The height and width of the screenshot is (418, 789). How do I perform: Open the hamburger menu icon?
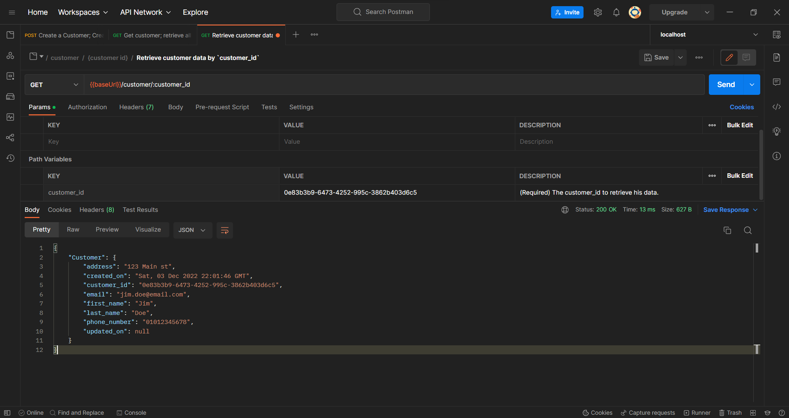pyautogui.click(x=12, y=12)
